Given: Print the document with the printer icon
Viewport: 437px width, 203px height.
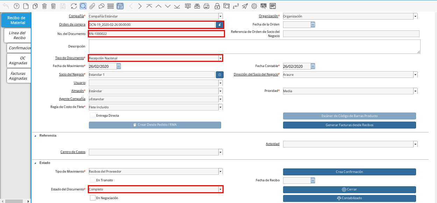Looking at the screenshot, I should (206, 6).
